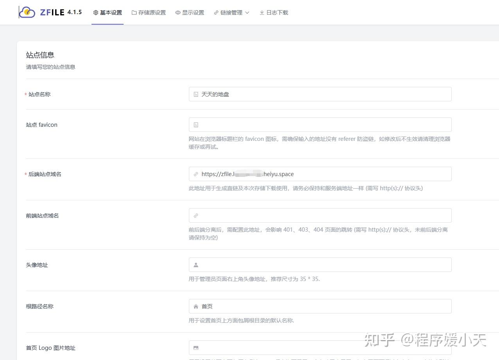Focus the 头像地址 input field
The width and height of the screenshot is (499, 360).
pos(320,265)
